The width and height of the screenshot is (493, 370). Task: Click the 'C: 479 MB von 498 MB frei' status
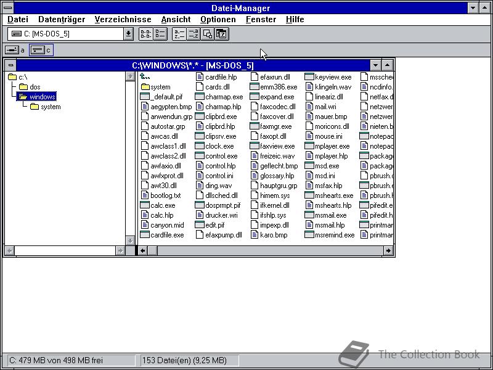[56, 360]
